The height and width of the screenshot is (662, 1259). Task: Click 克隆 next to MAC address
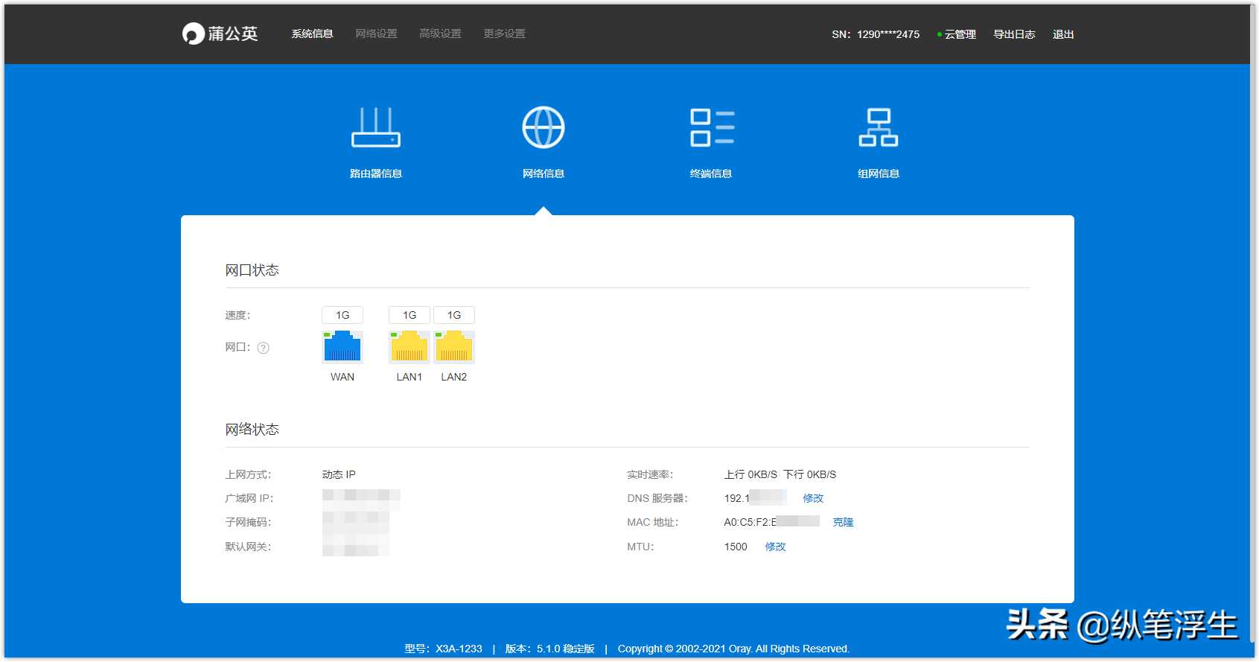pyautogui.click(x=843, y=522)
